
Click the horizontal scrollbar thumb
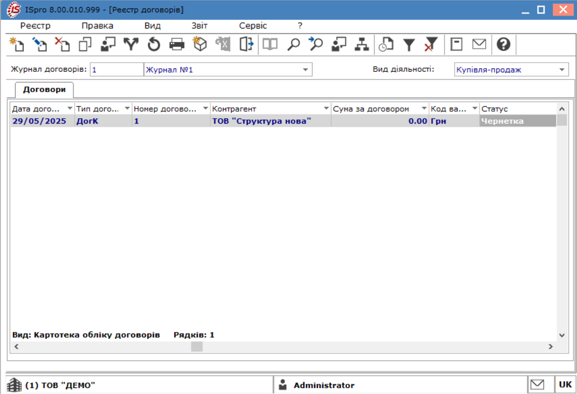tap(197, 347)
